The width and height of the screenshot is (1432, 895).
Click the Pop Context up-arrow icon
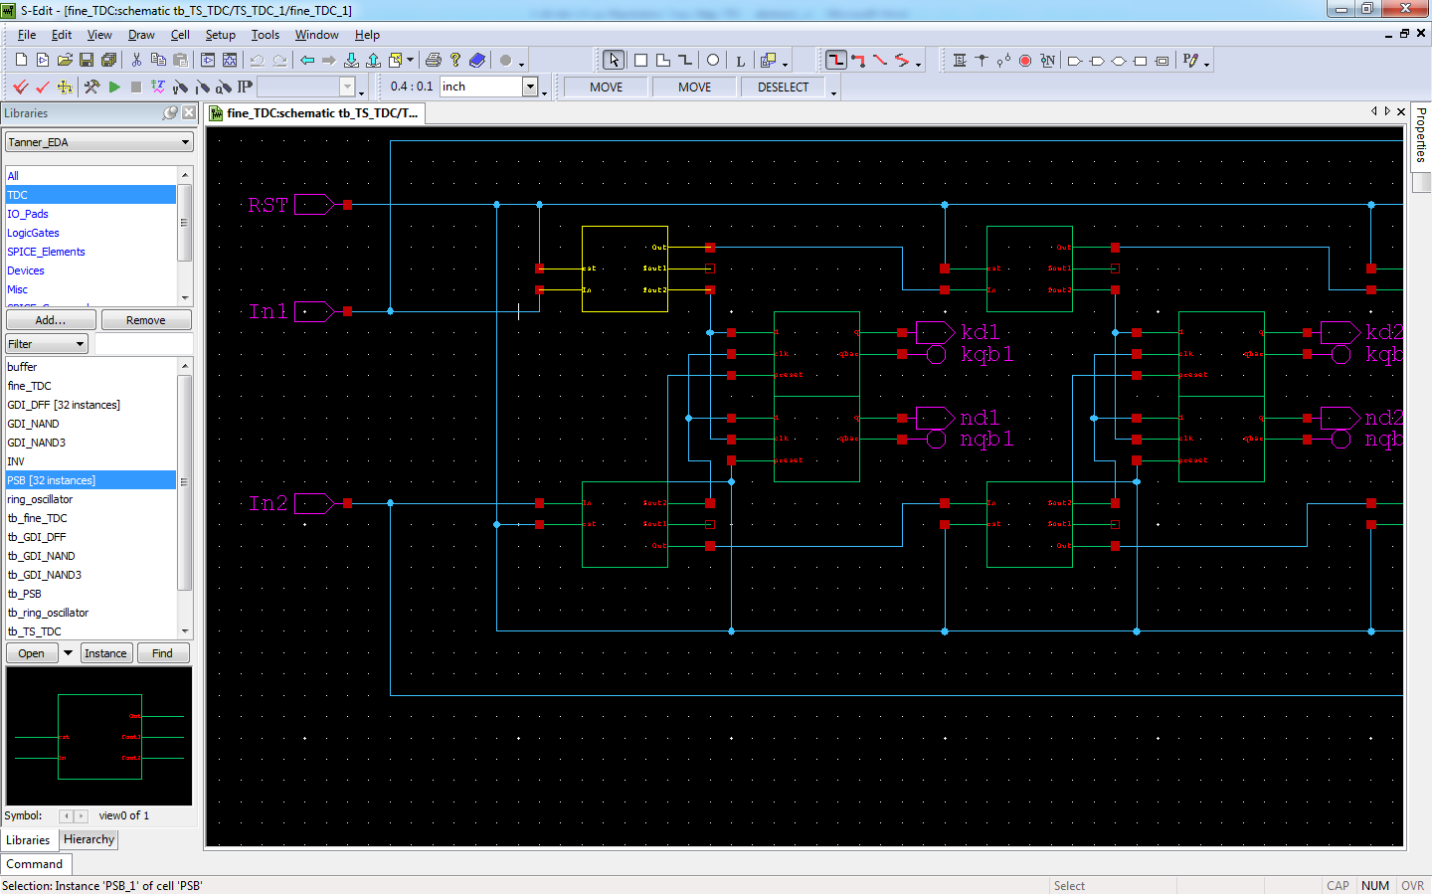pyautogui.click(x=373, y=61)
